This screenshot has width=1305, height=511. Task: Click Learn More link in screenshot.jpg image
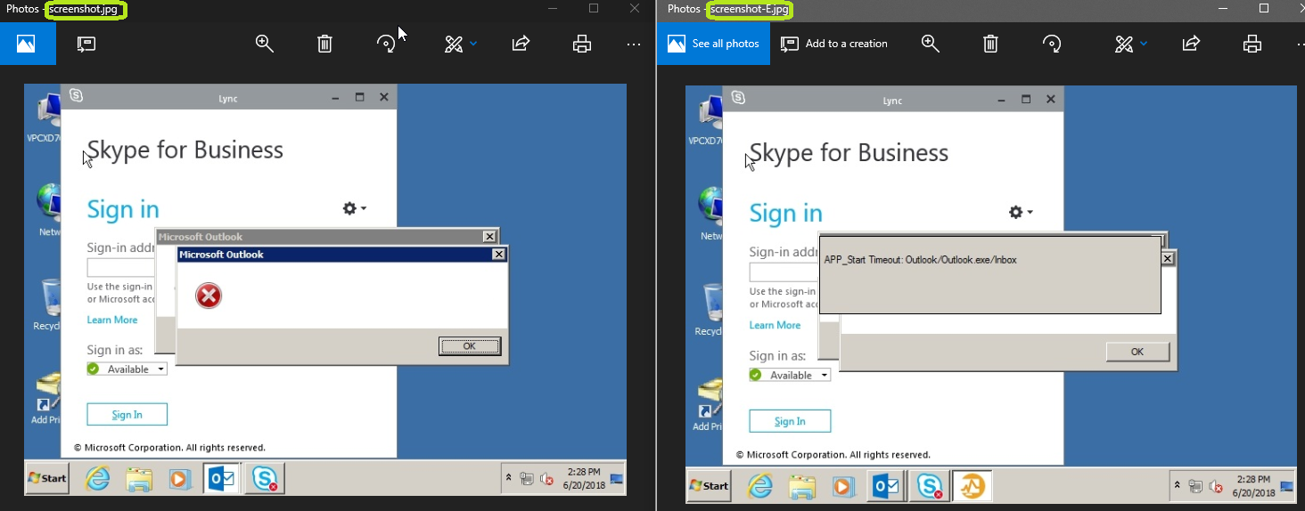click(112, 320)
